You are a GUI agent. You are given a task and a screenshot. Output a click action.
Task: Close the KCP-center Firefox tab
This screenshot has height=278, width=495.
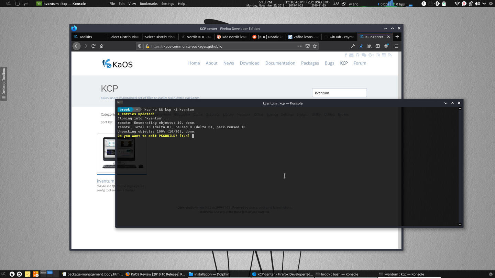388,37
